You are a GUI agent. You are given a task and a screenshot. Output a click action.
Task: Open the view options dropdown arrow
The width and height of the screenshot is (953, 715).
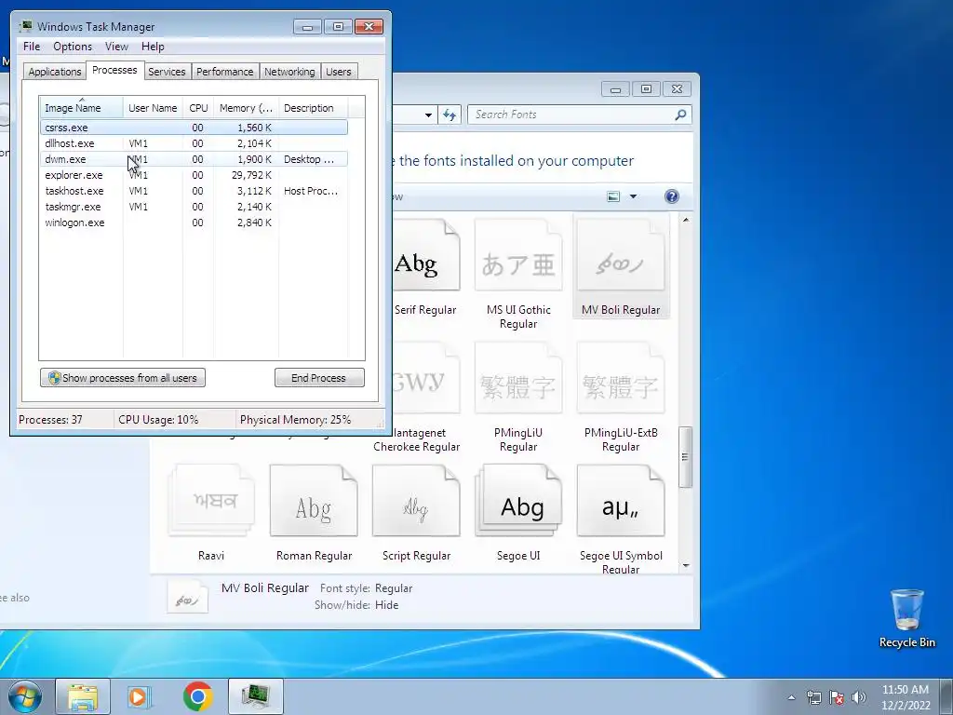point(633,196)
